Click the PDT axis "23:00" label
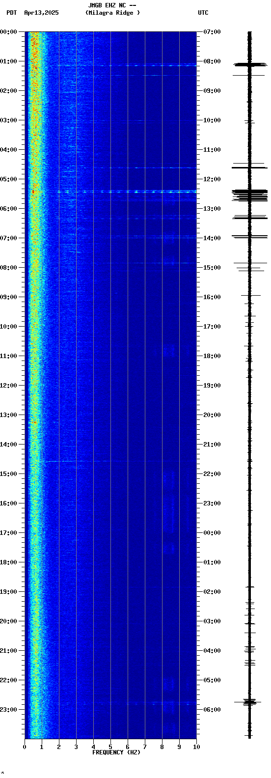Viewport: 271px width, 778px height. click(x=8, y=710)
